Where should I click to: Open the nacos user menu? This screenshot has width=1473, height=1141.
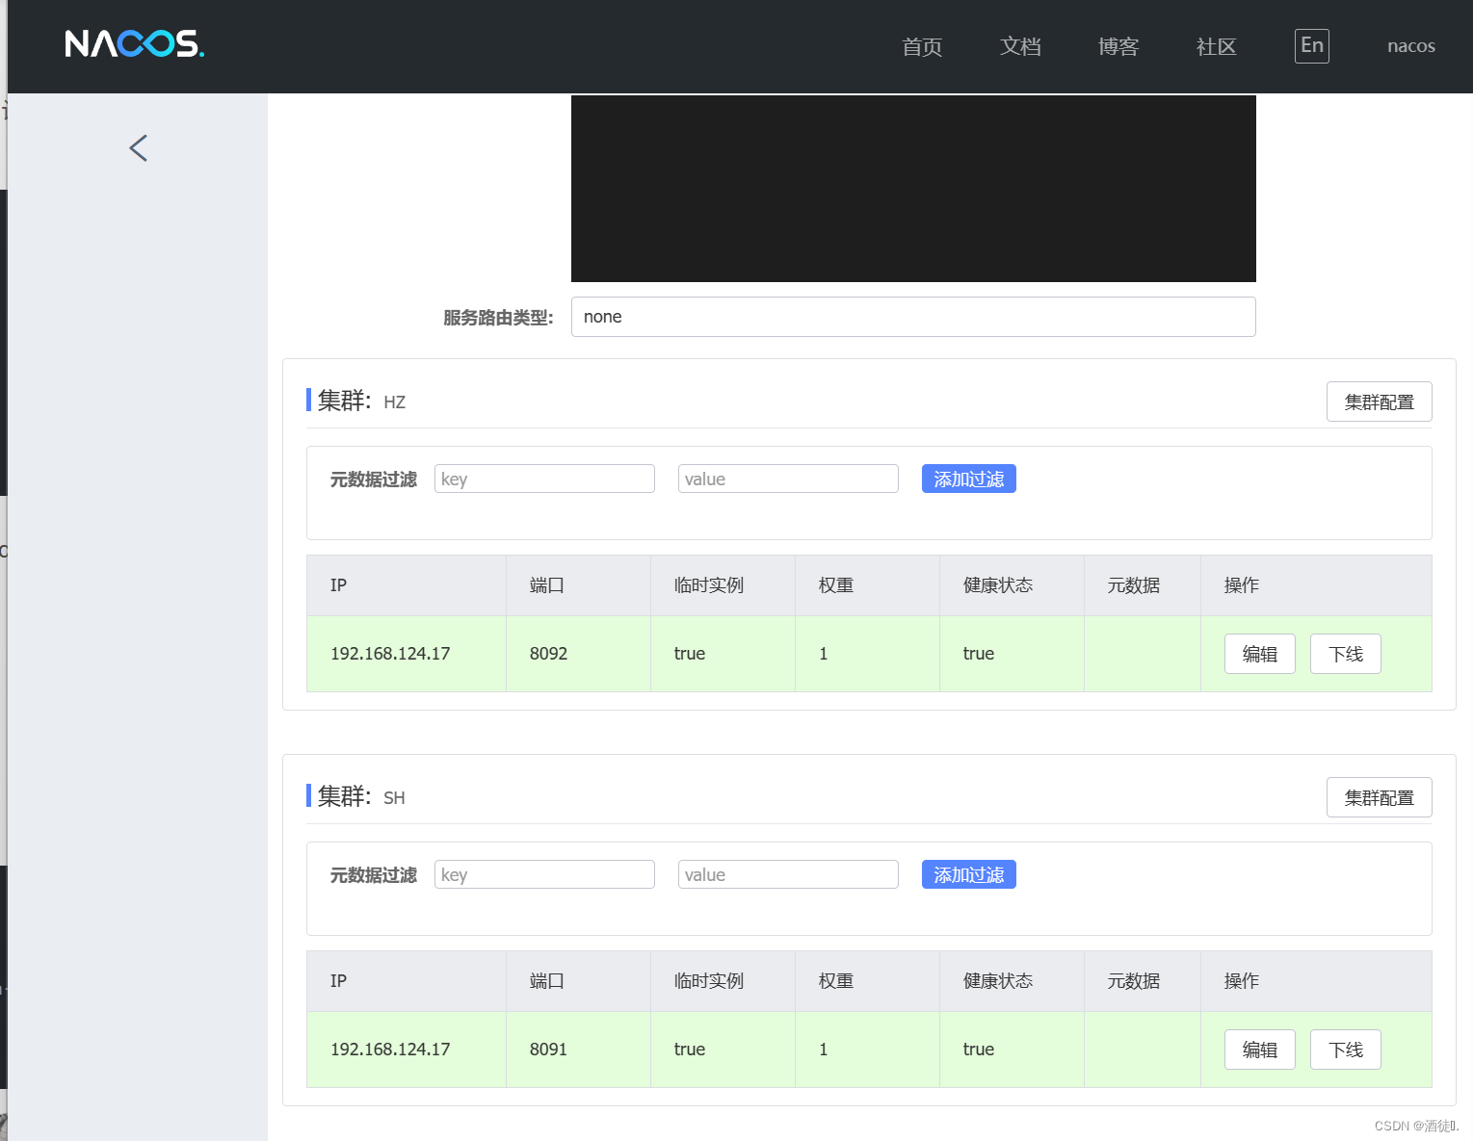coord(1411,46)
